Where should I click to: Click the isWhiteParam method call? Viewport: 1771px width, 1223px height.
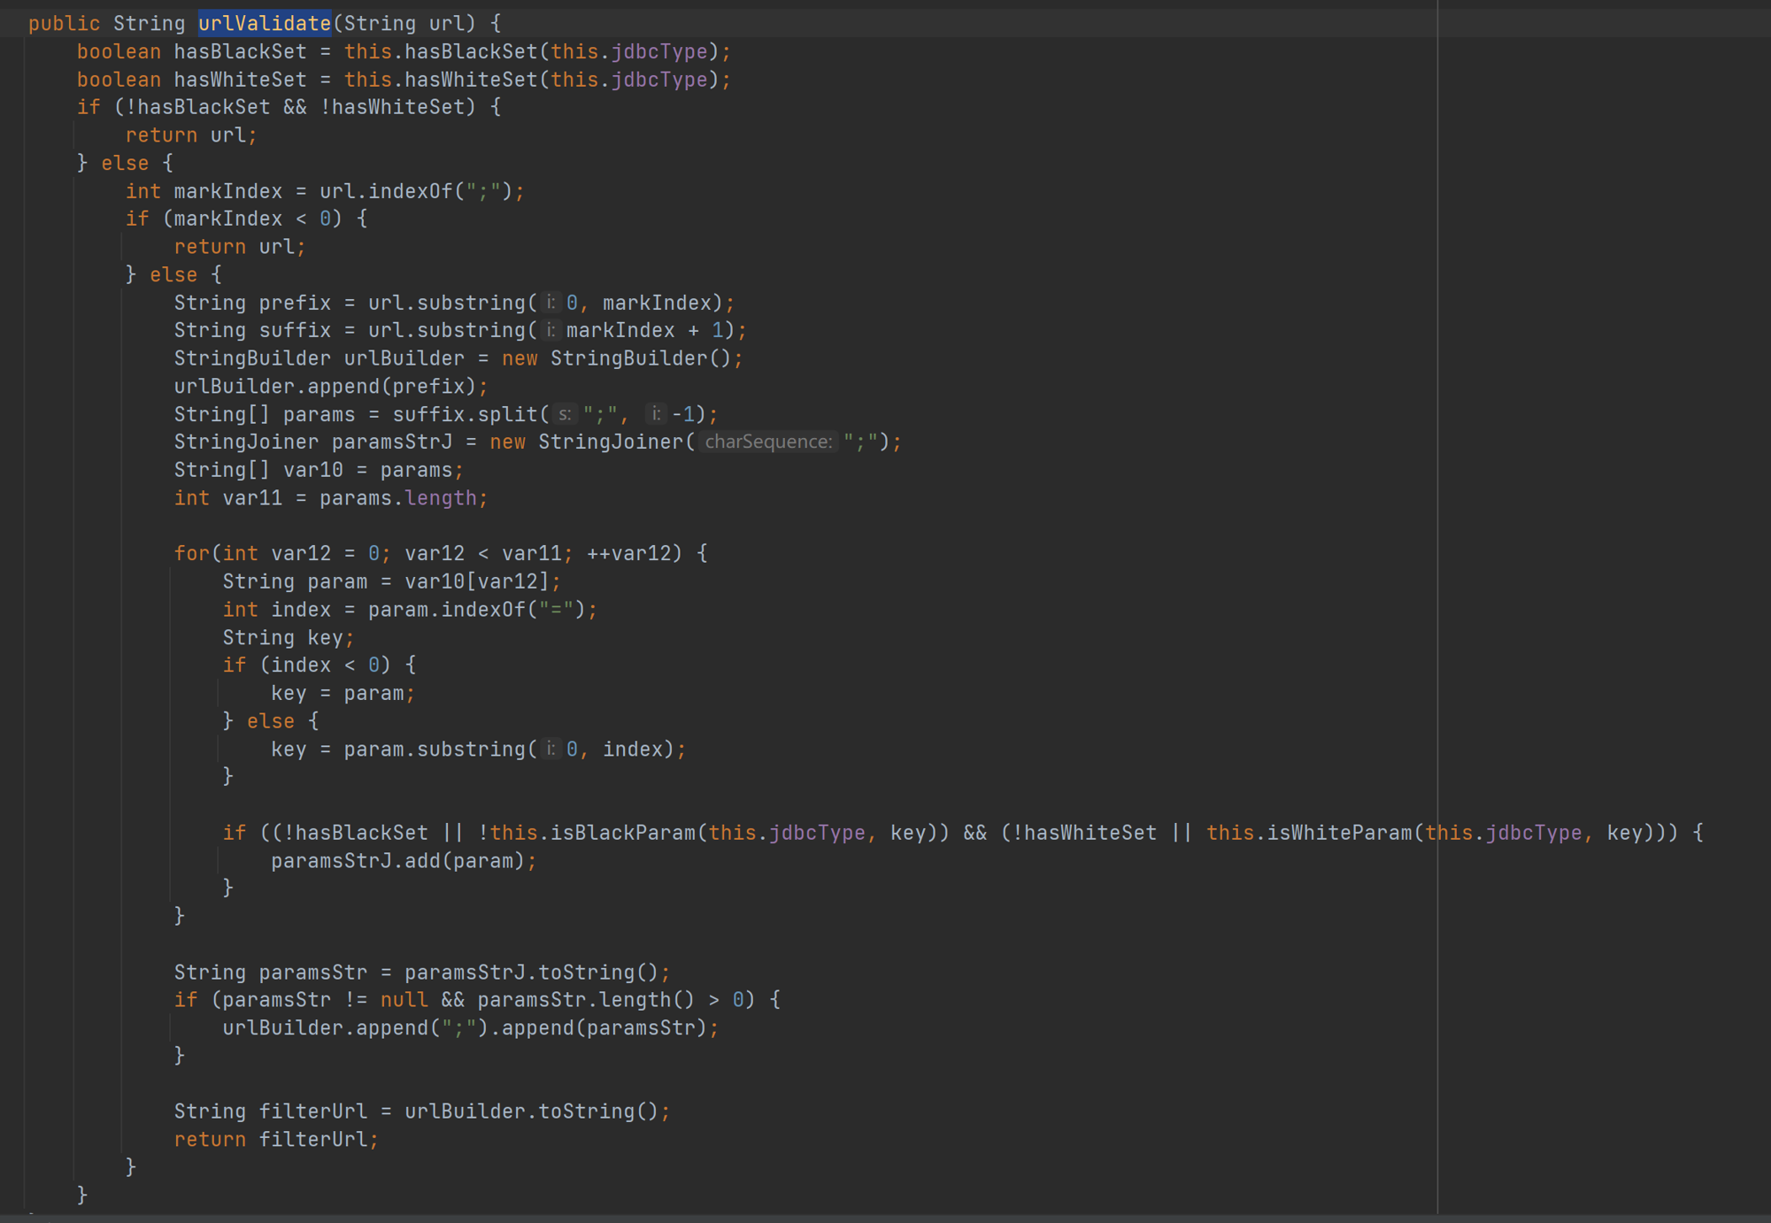pos(1339,833)
